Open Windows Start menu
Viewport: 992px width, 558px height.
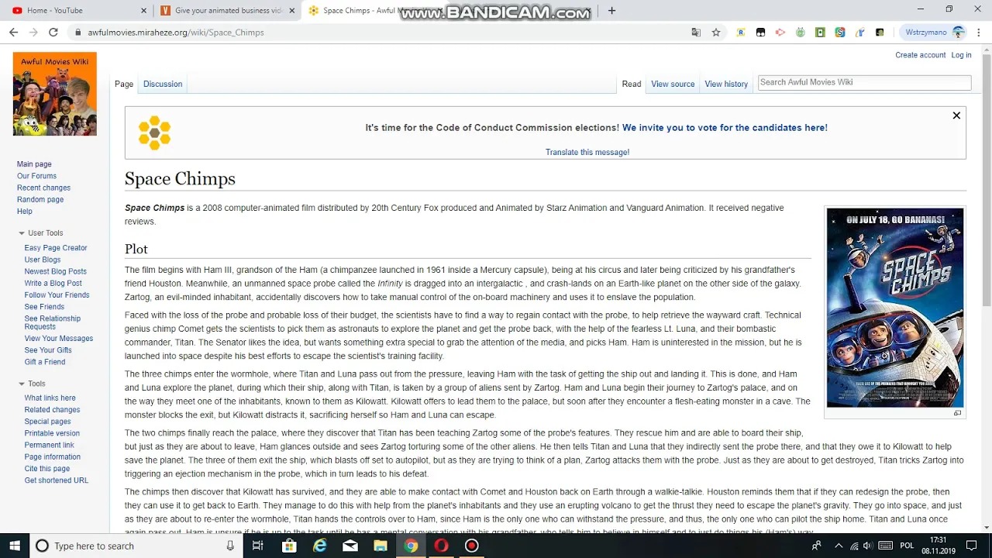coord(15,546)
